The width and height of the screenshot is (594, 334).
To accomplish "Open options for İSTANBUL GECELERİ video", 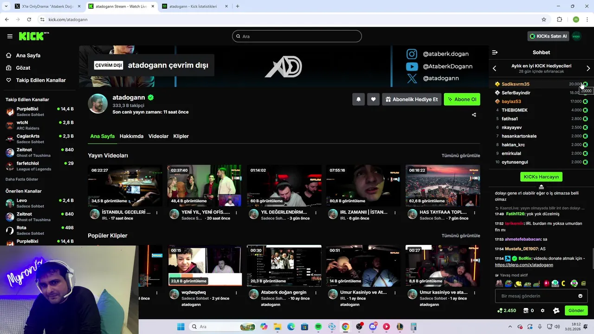I will (x=157, y=212).
